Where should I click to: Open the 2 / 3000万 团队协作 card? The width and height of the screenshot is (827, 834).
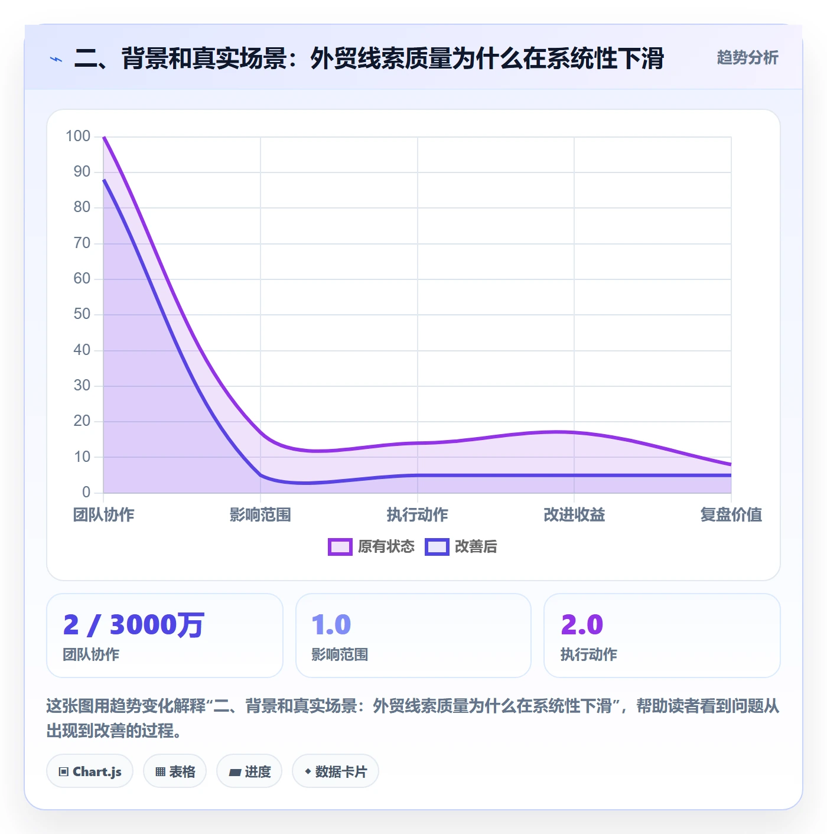click(165, 636)
